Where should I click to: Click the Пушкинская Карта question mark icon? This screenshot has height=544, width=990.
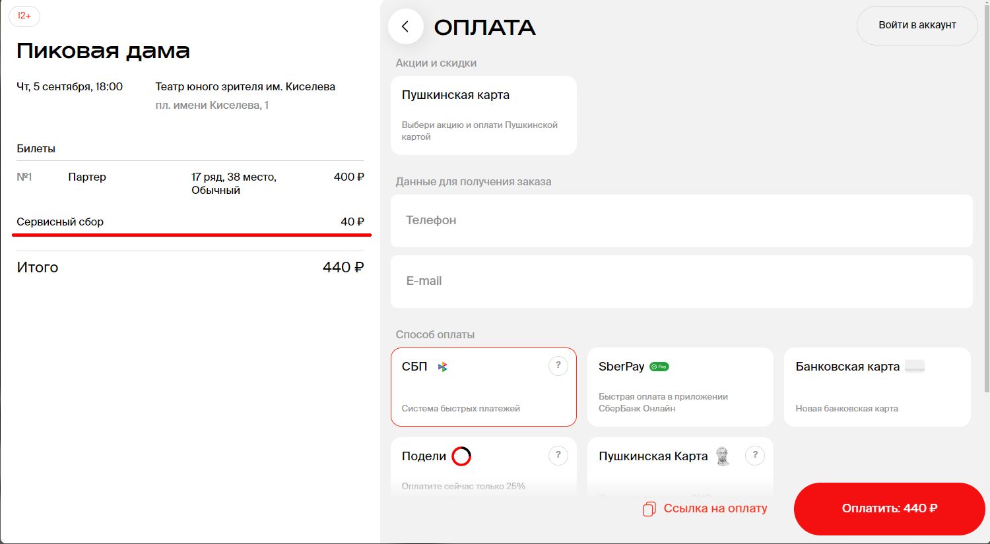click(754, 455)
